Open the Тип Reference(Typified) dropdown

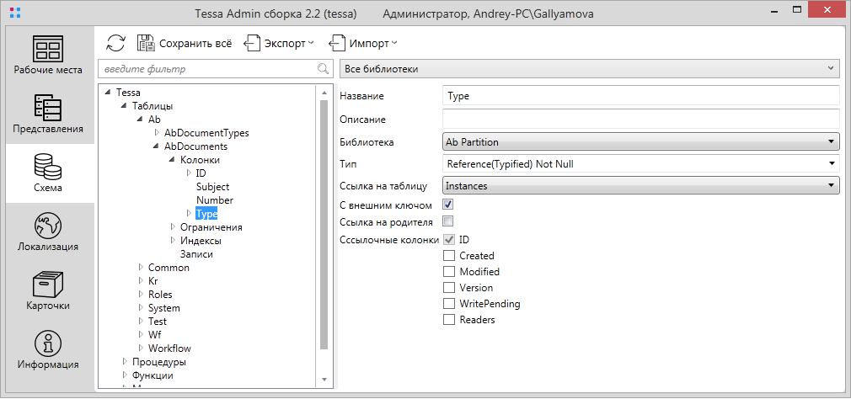[641, 163]
